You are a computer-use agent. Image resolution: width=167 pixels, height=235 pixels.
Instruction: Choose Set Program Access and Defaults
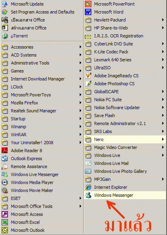(x=42, y=12)
